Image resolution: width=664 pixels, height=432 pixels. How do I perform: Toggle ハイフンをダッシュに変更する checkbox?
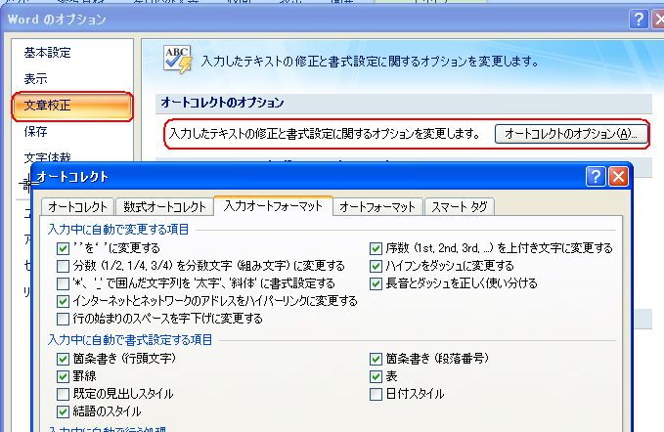tap(376, 266)
